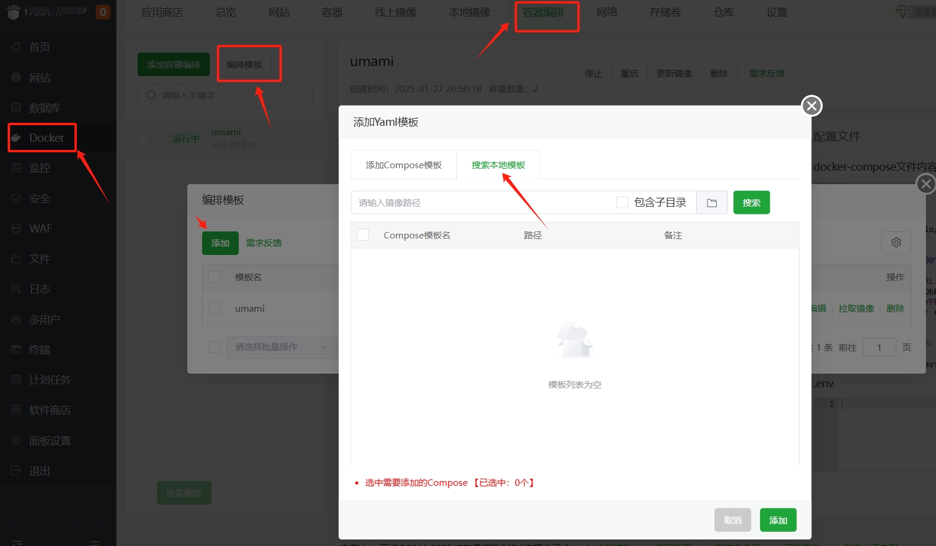Viewport: 936px width, 546px height.
Task: Click the 删除 button in the umami header
Action: click(719, 74)
